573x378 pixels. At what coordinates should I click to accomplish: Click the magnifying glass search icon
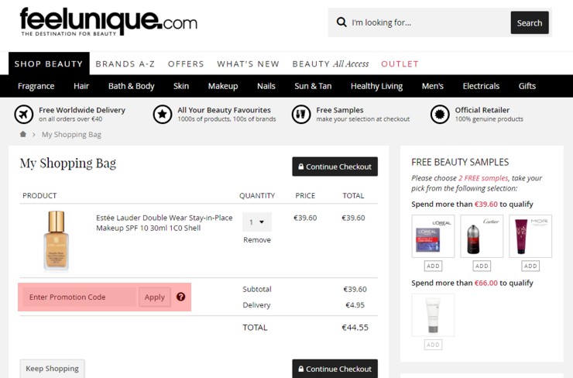341,22
